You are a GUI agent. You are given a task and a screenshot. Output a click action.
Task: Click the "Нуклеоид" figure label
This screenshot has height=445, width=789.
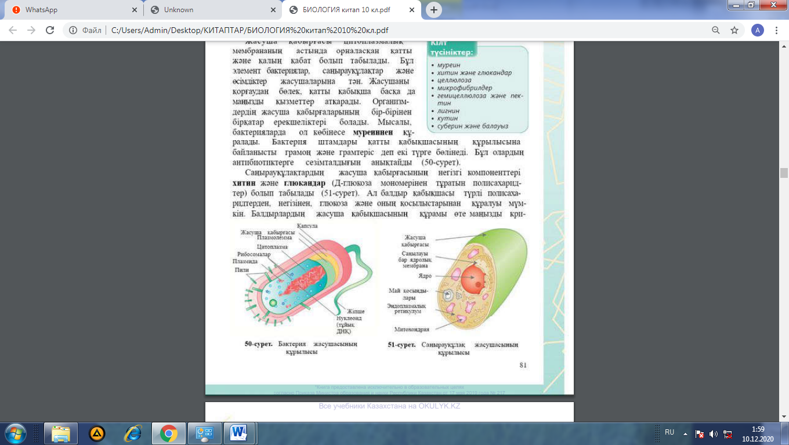[348, 319]
